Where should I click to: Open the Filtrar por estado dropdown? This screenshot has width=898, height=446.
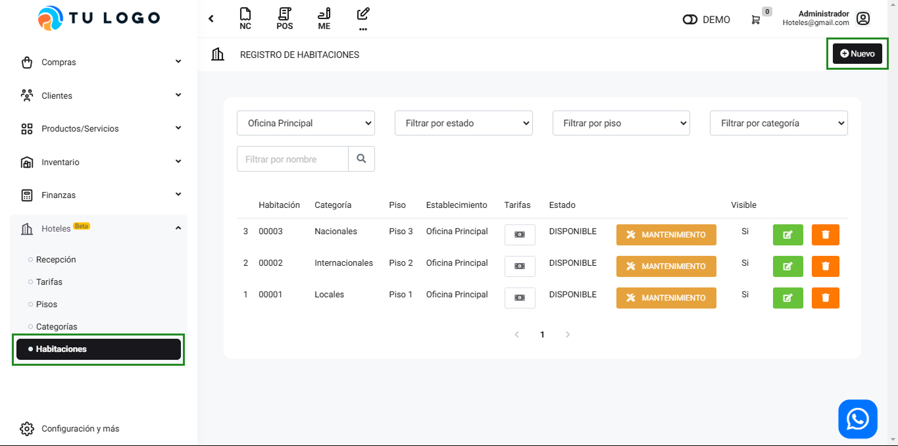(x=463, y=123)
